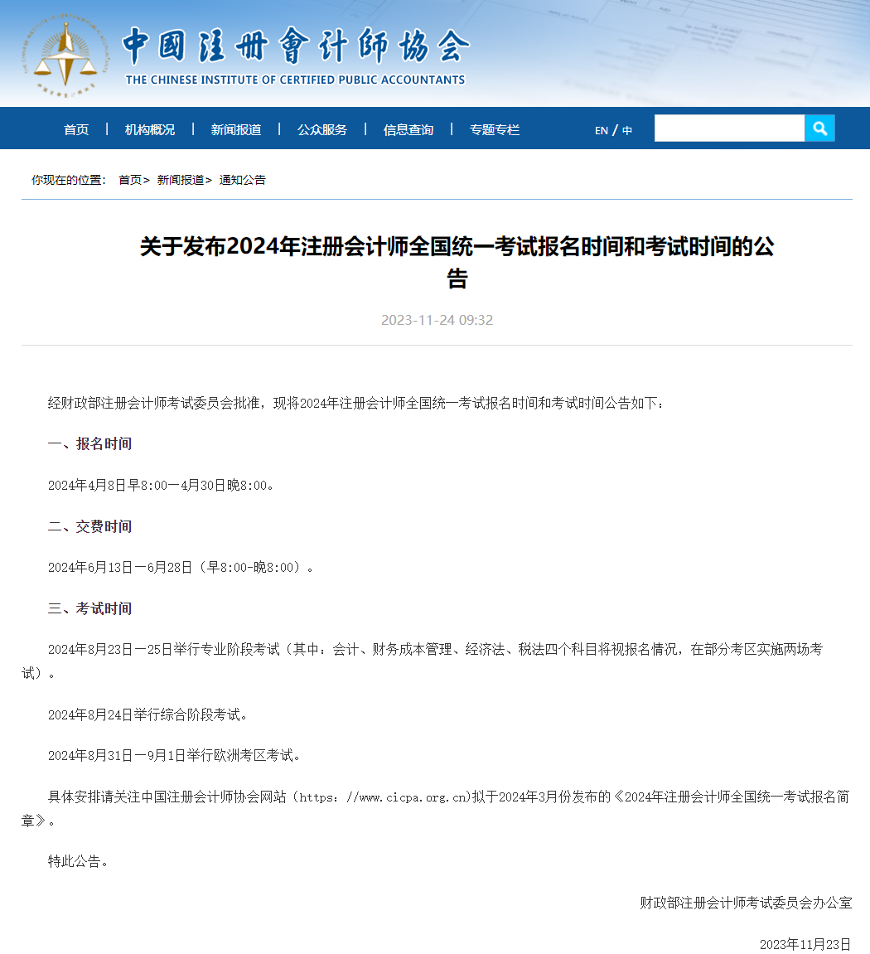Click the Chinese site title 中国注册会计师协会
Viewport: 870px width, 954px height.
tap(297, 46)
